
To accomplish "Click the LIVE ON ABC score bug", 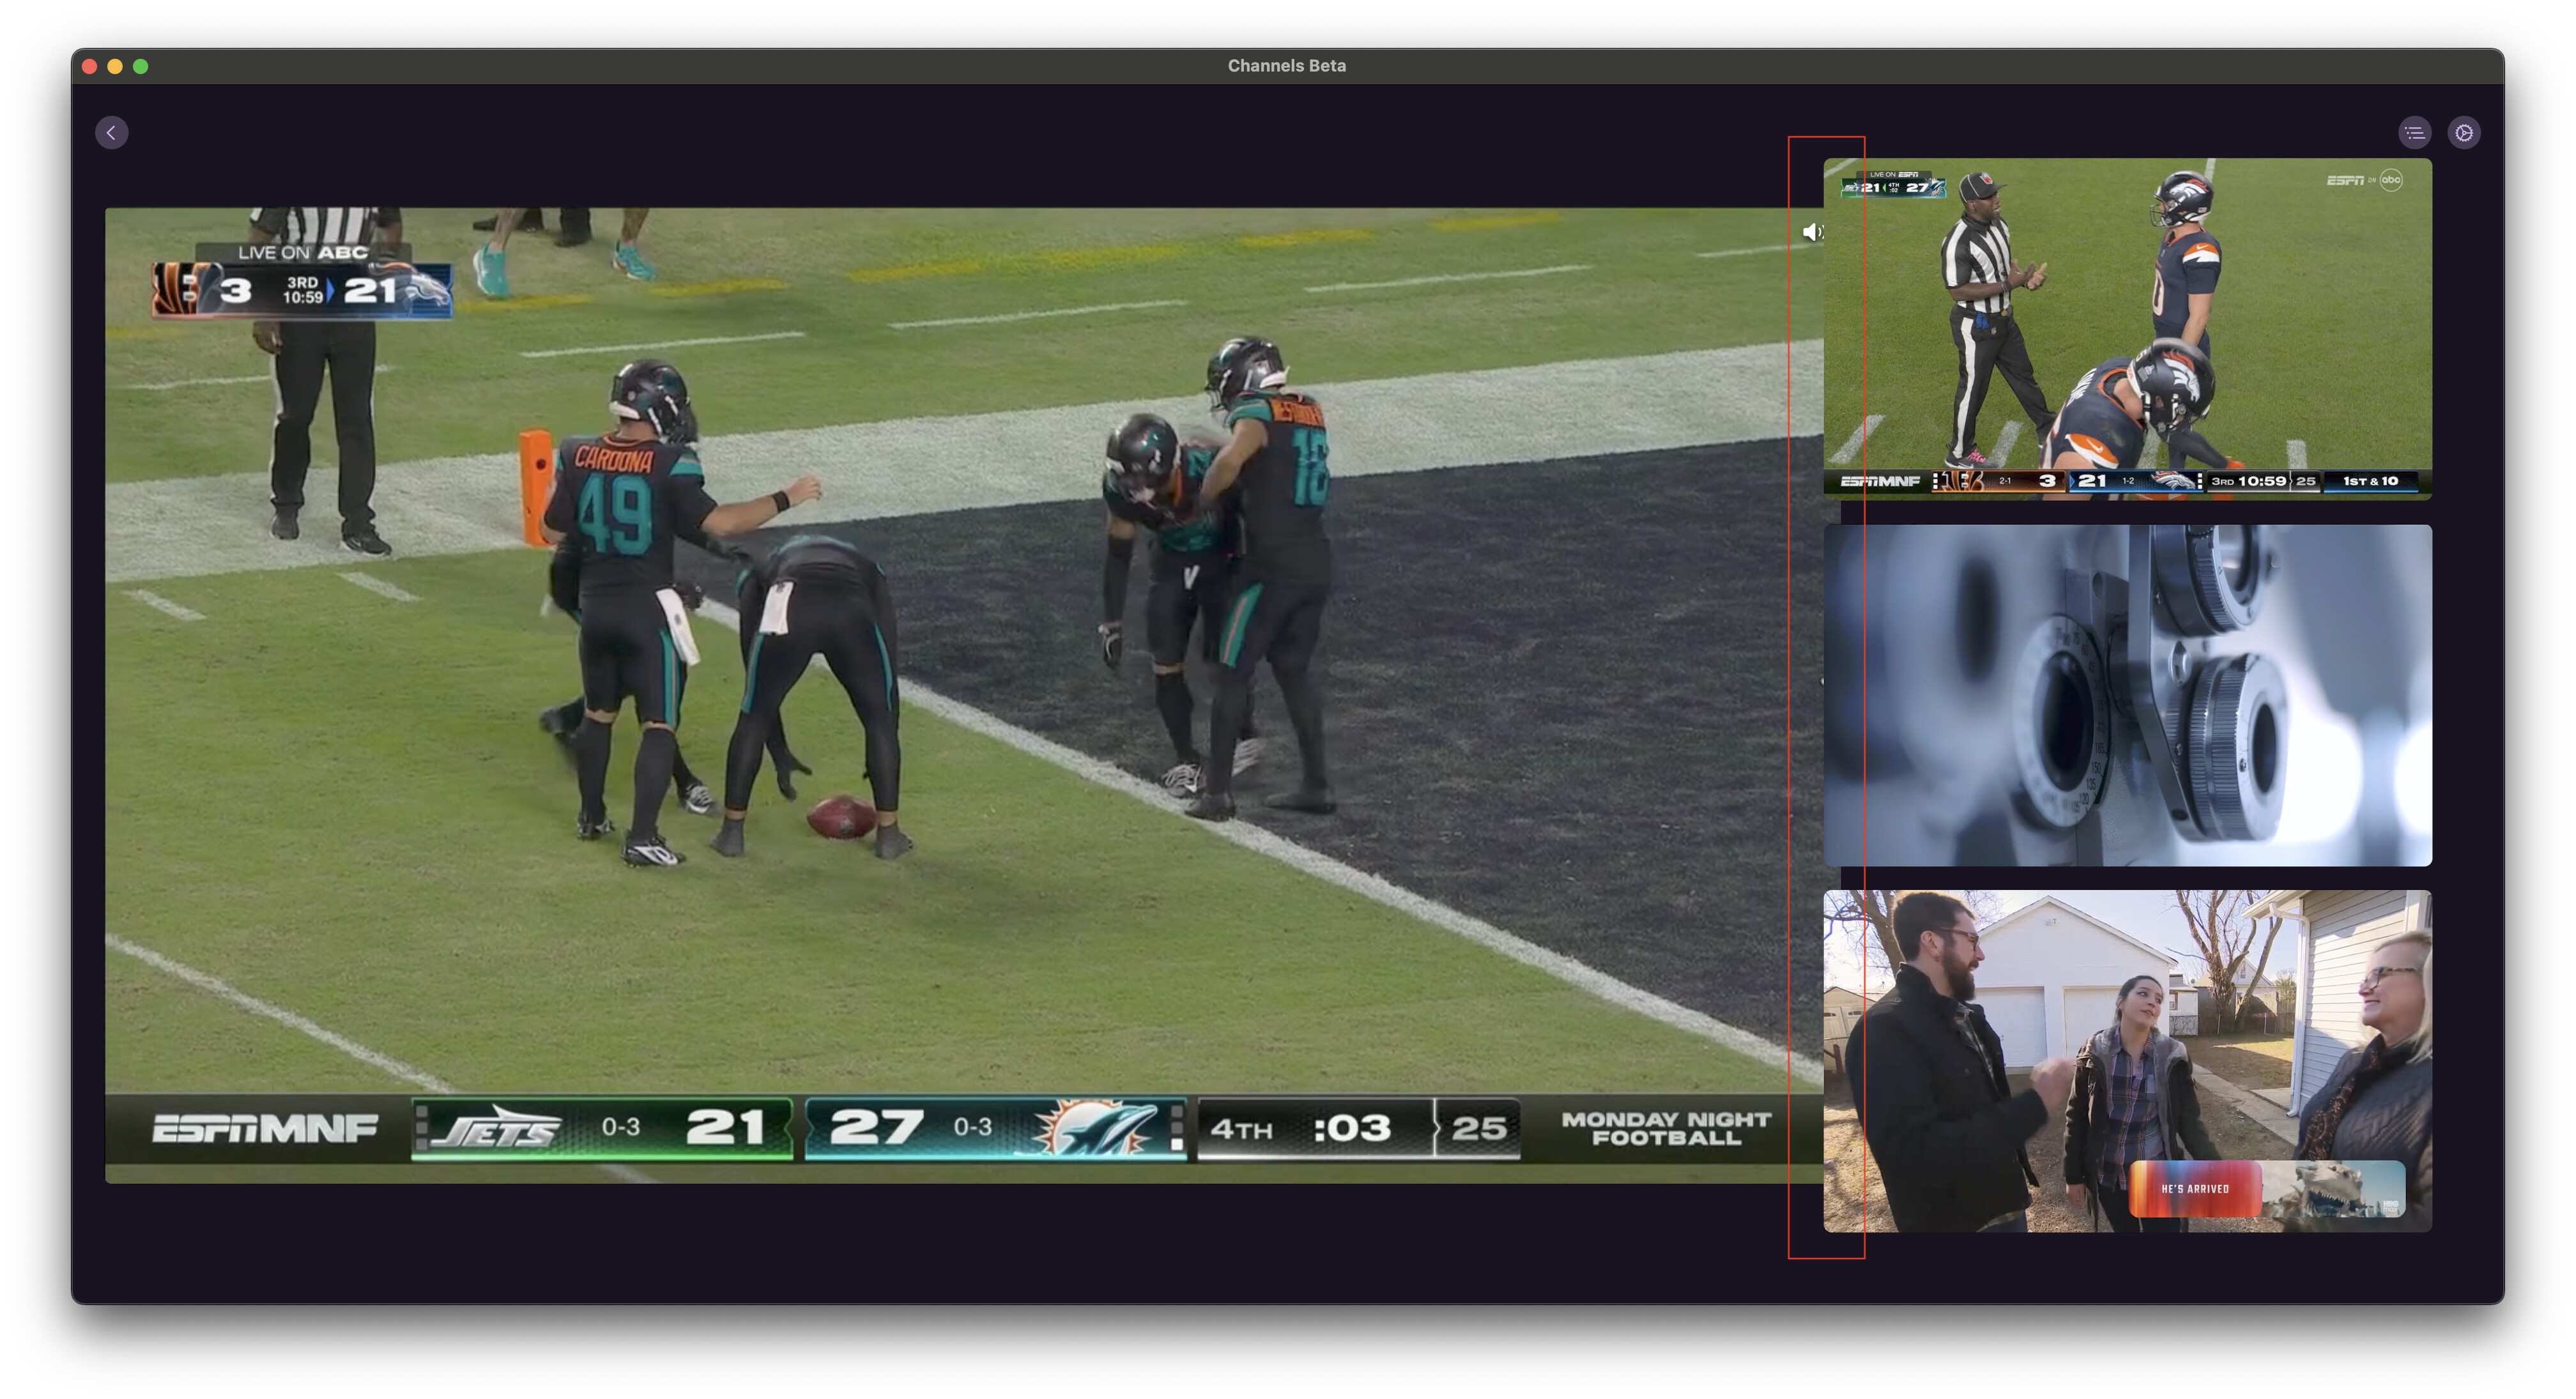I will (x=302, y=280).
